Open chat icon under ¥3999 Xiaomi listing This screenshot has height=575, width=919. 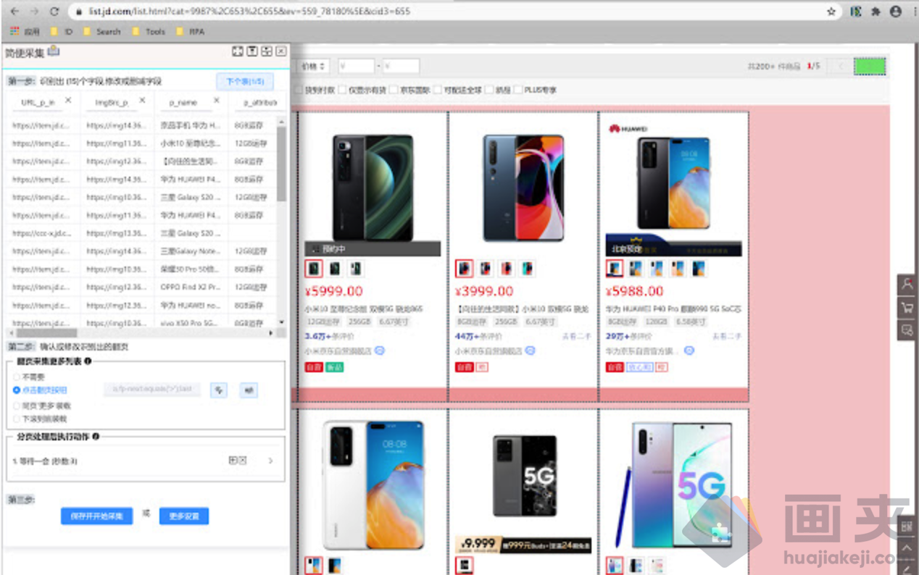531,351
